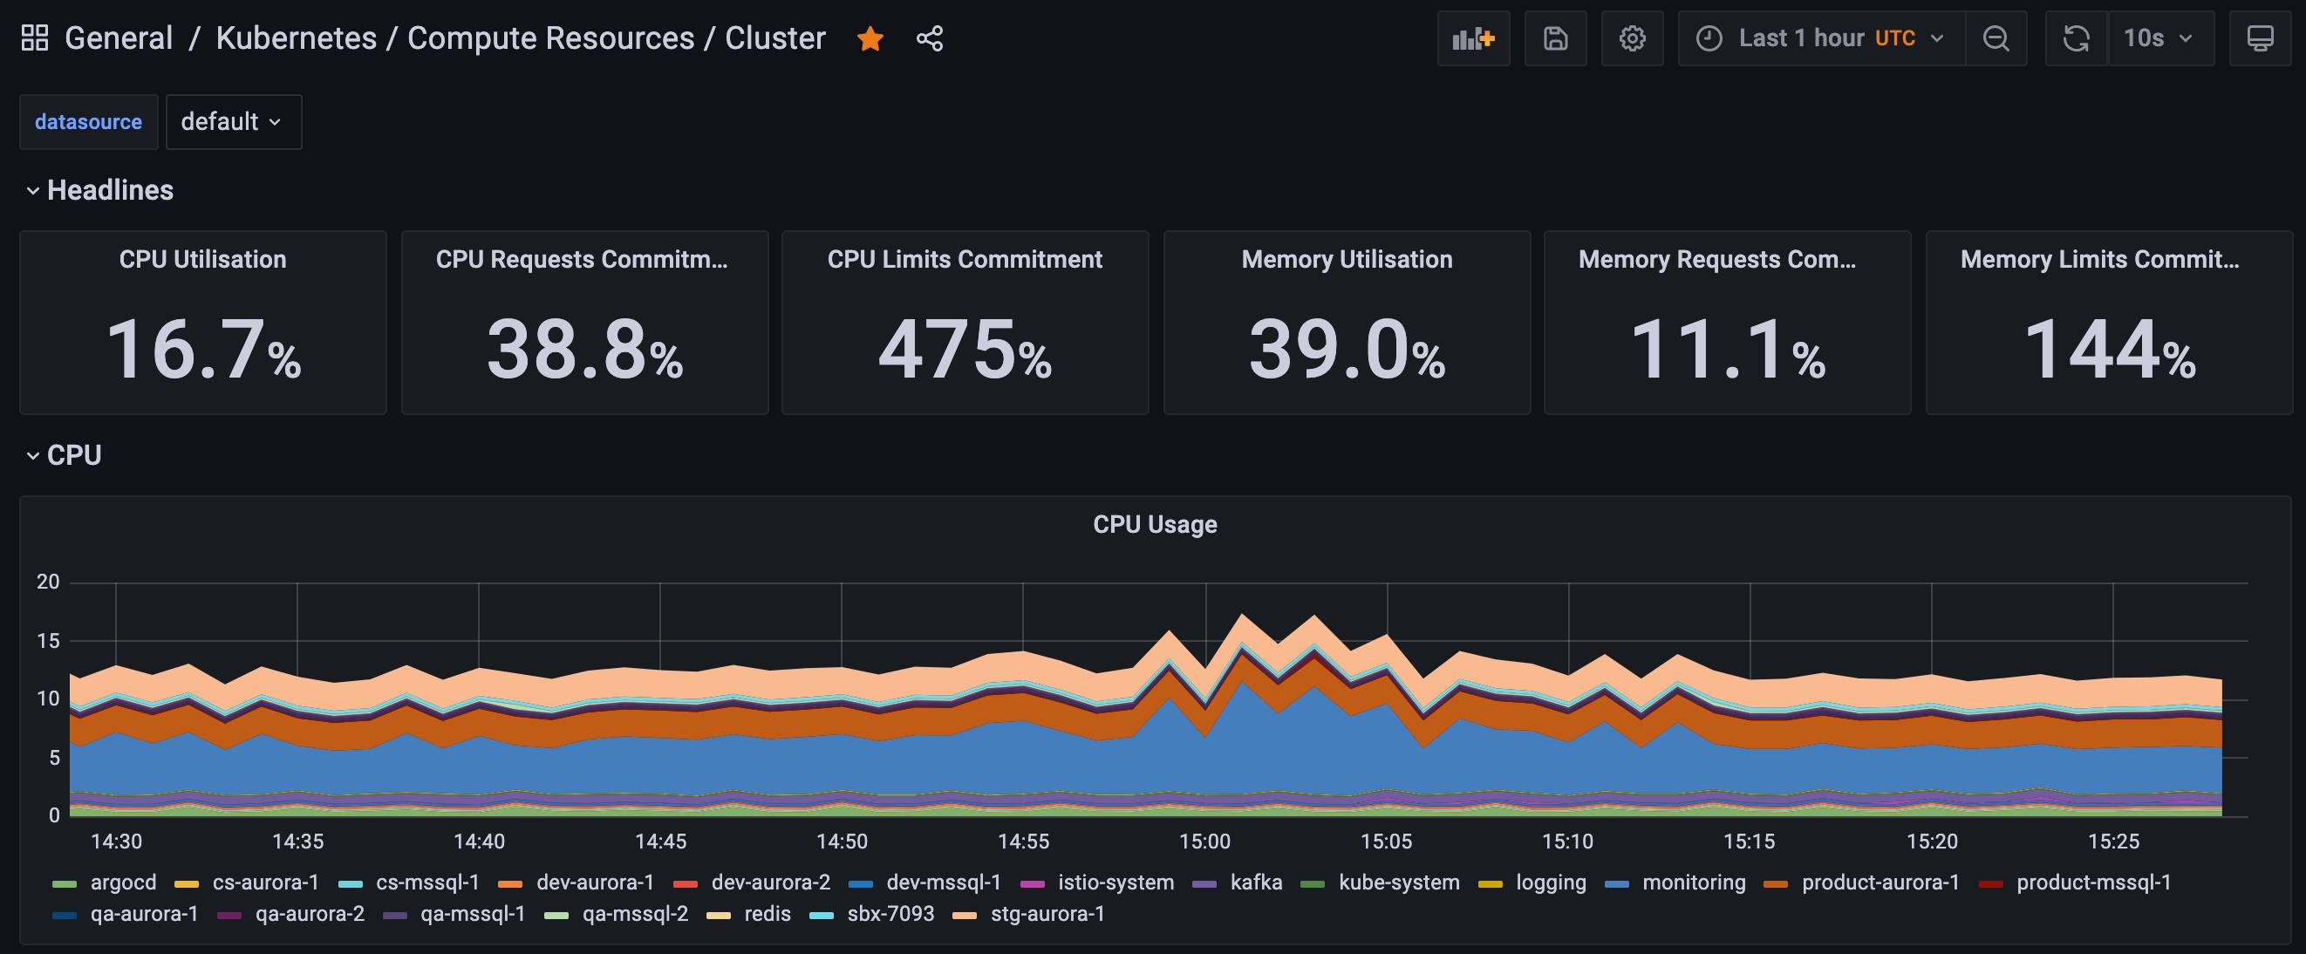
Task: Open the save dashboard icon
Action: pyautogui.click(x=1554, y=37)
